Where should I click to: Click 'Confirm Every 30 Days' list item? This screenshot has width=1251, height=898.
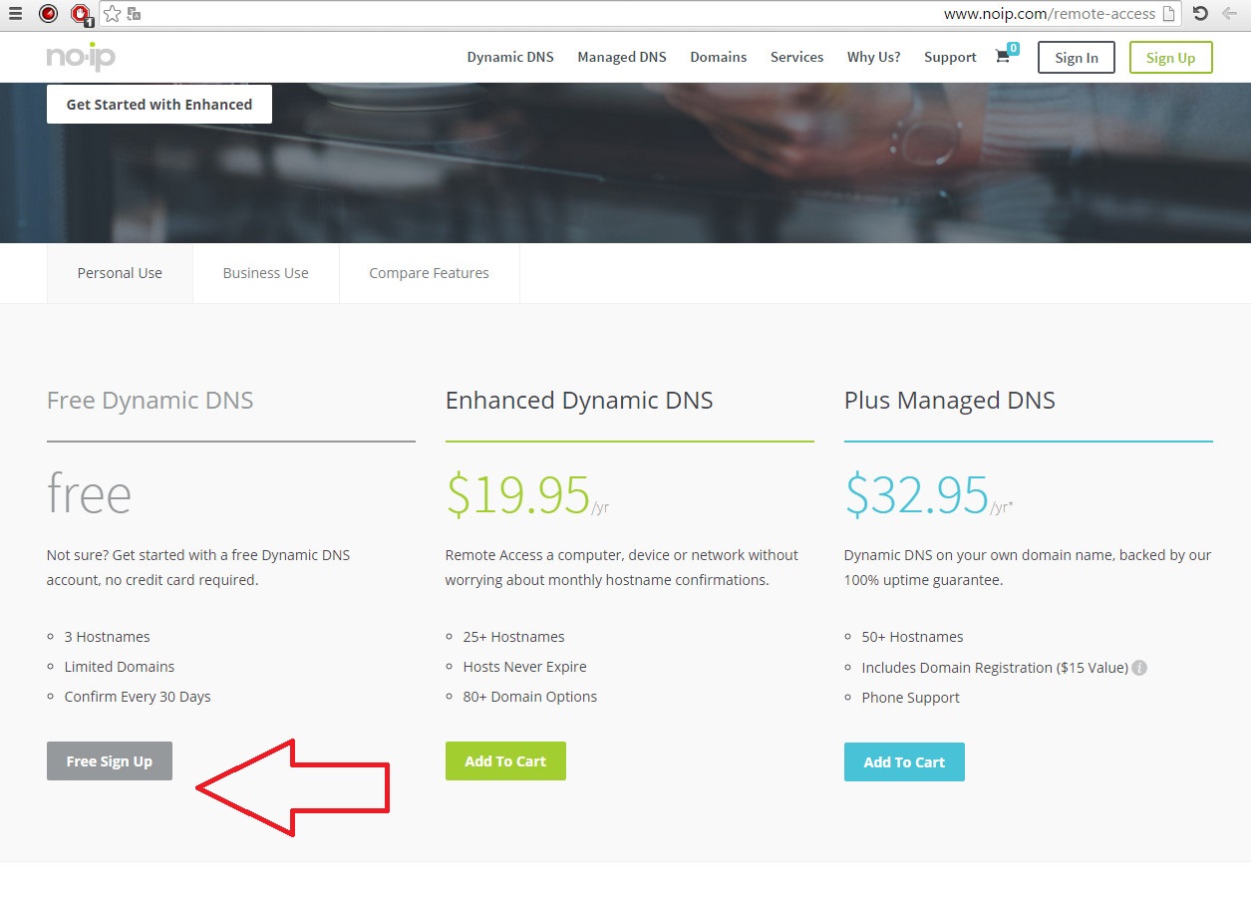[x=138, y=697]
